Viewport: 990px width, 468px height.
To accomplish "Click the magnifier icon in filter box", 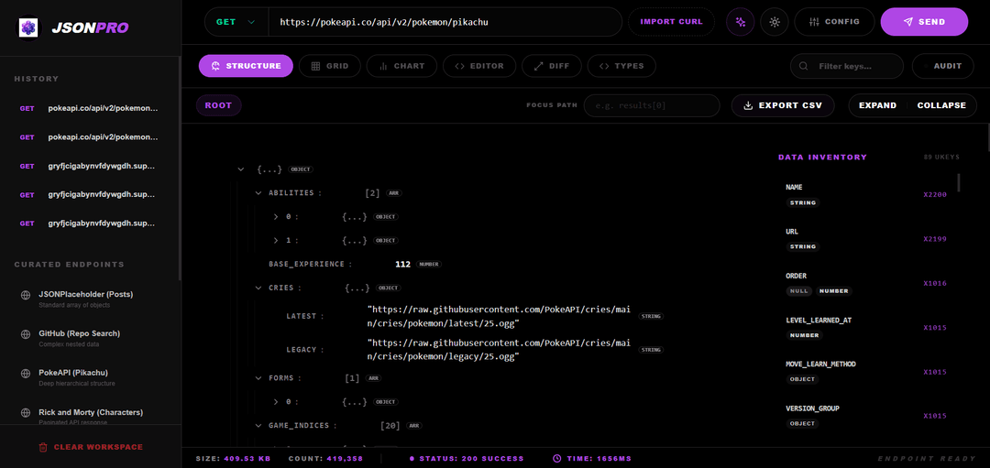I will 804,66.
